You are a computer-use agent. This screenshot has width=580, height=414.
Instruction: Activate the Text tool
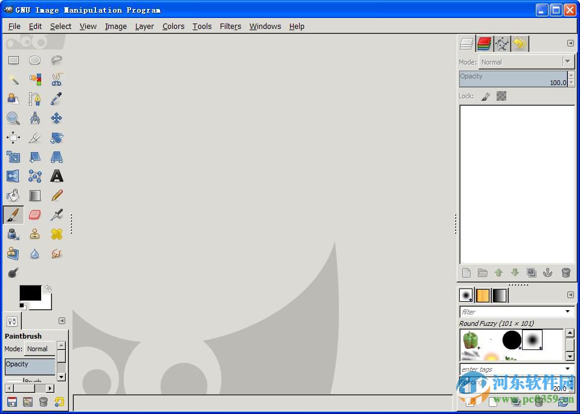[x=57, y=176]
